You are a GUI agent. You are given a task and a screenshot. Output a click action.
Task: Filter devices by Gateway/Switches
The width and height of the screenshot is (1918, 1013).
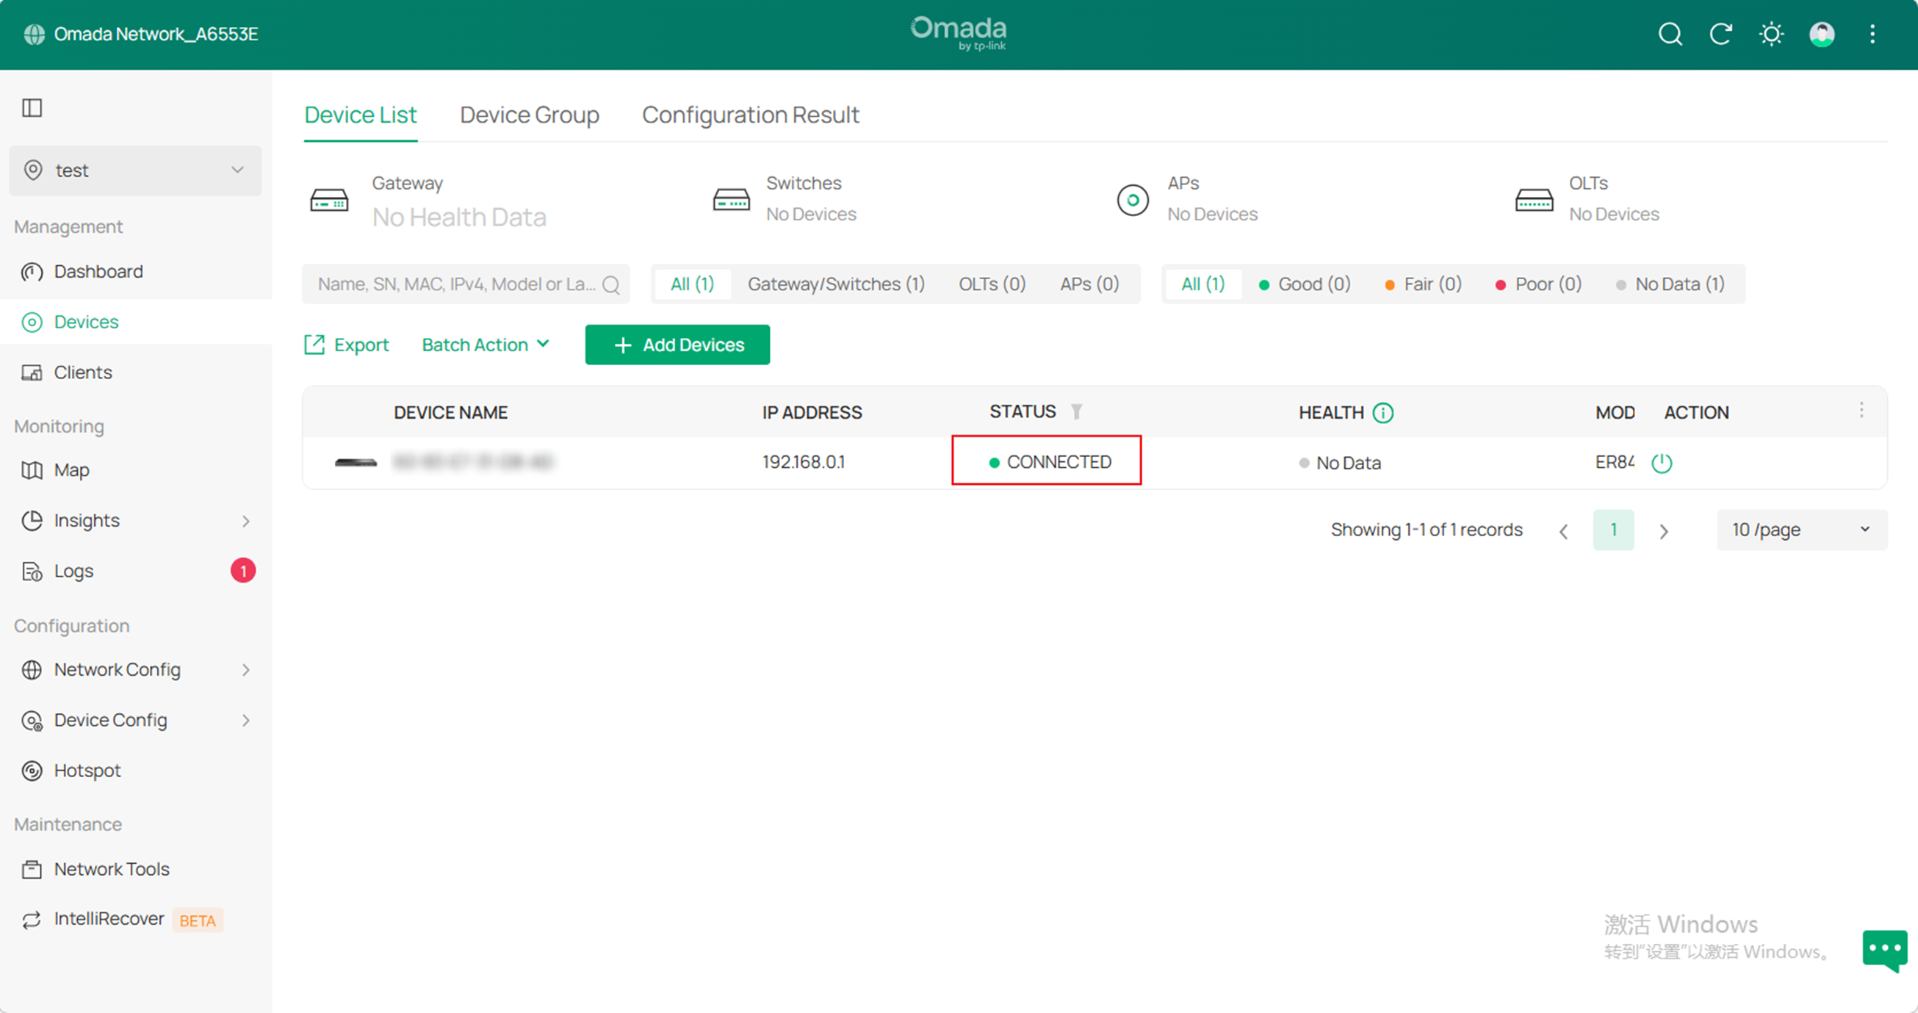point(835,284)
